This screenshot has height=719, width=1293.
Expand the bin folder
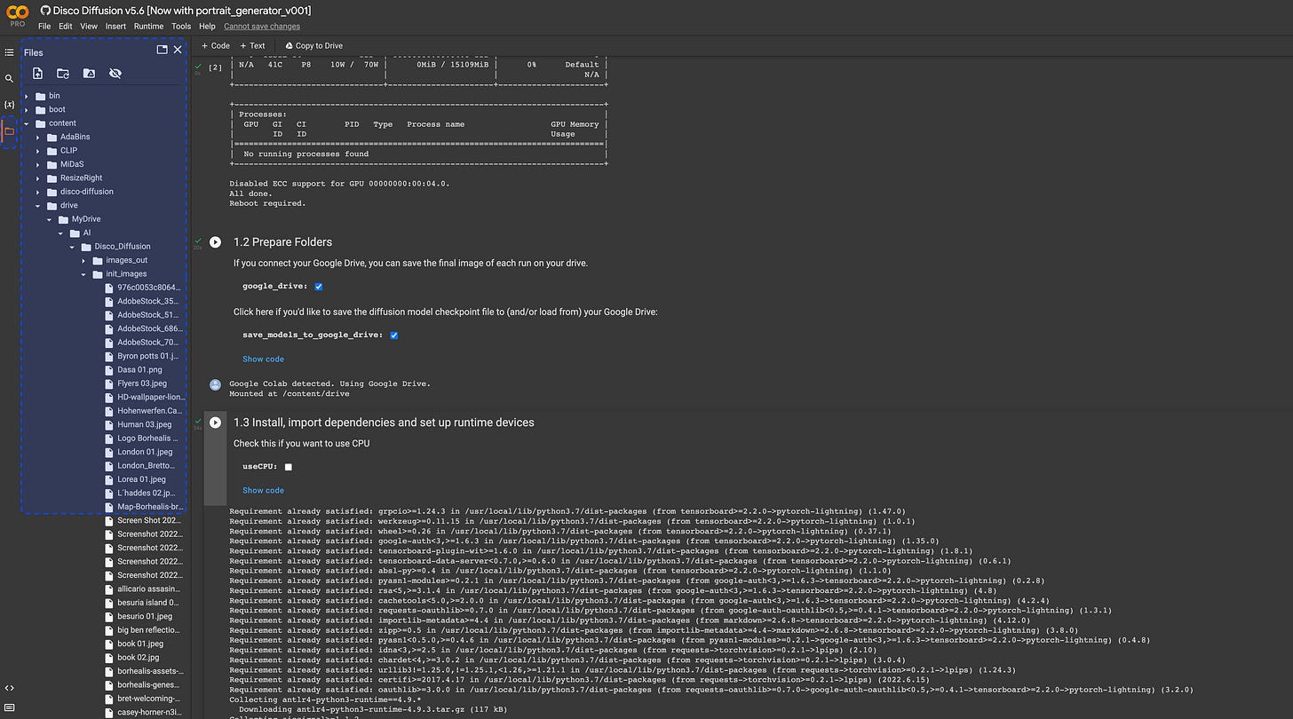(x=27, y=96)
